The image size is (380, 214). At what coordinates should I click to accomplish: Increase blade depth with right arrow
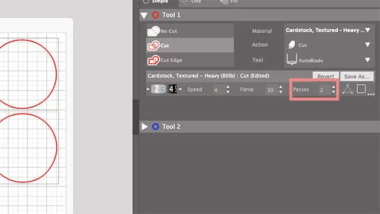click(180, 89)
